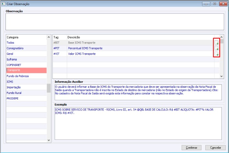Image resolution: width=229 pixels, height=153 pixels.
Task: Select the Importação category
Action: tap(26, 87)
